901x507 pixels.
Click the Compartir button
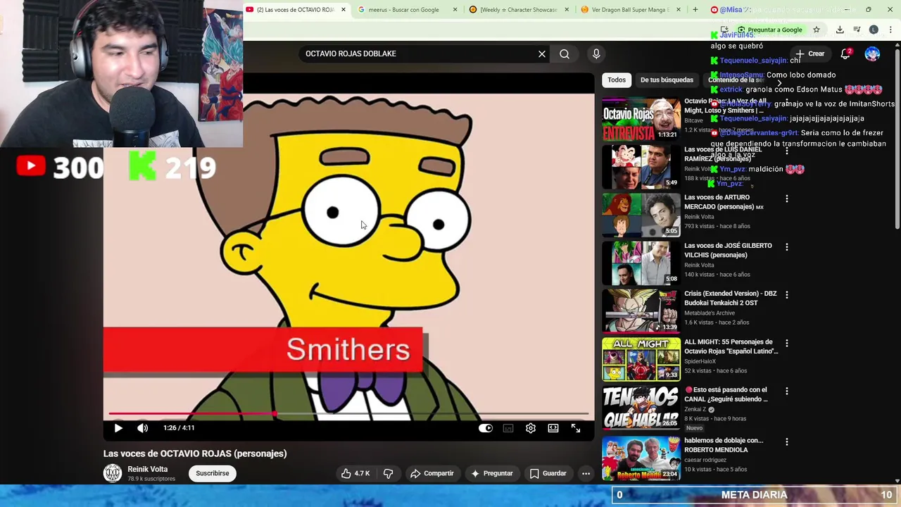pyautogui.click(x=431, y=473)
